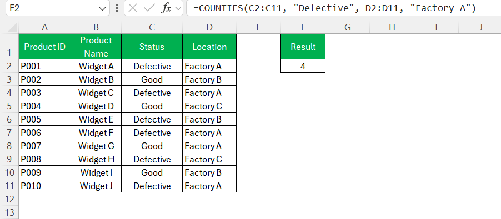Click the Cancel (X) formula icon
This screenshot has height=219, width=501.
click(x=133, y=8)
